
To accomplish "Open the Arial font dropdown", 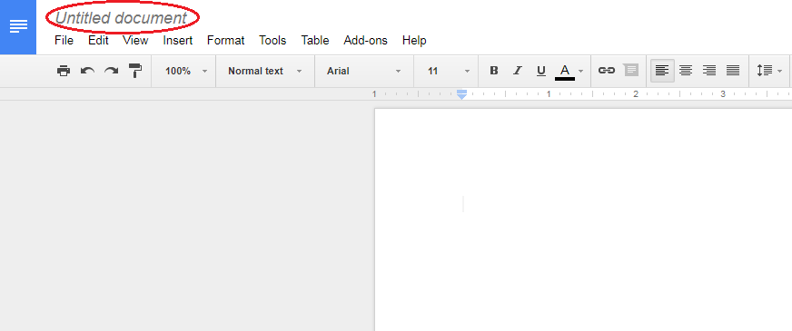I will coord(363,71).
